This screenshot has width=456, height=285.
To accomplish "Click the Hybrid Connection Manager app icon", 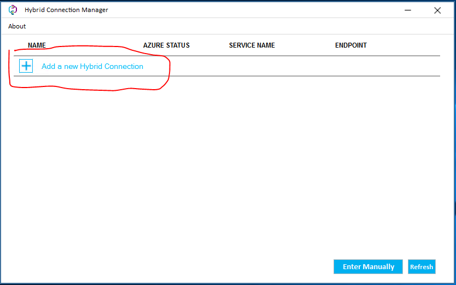I will point(13,10).
